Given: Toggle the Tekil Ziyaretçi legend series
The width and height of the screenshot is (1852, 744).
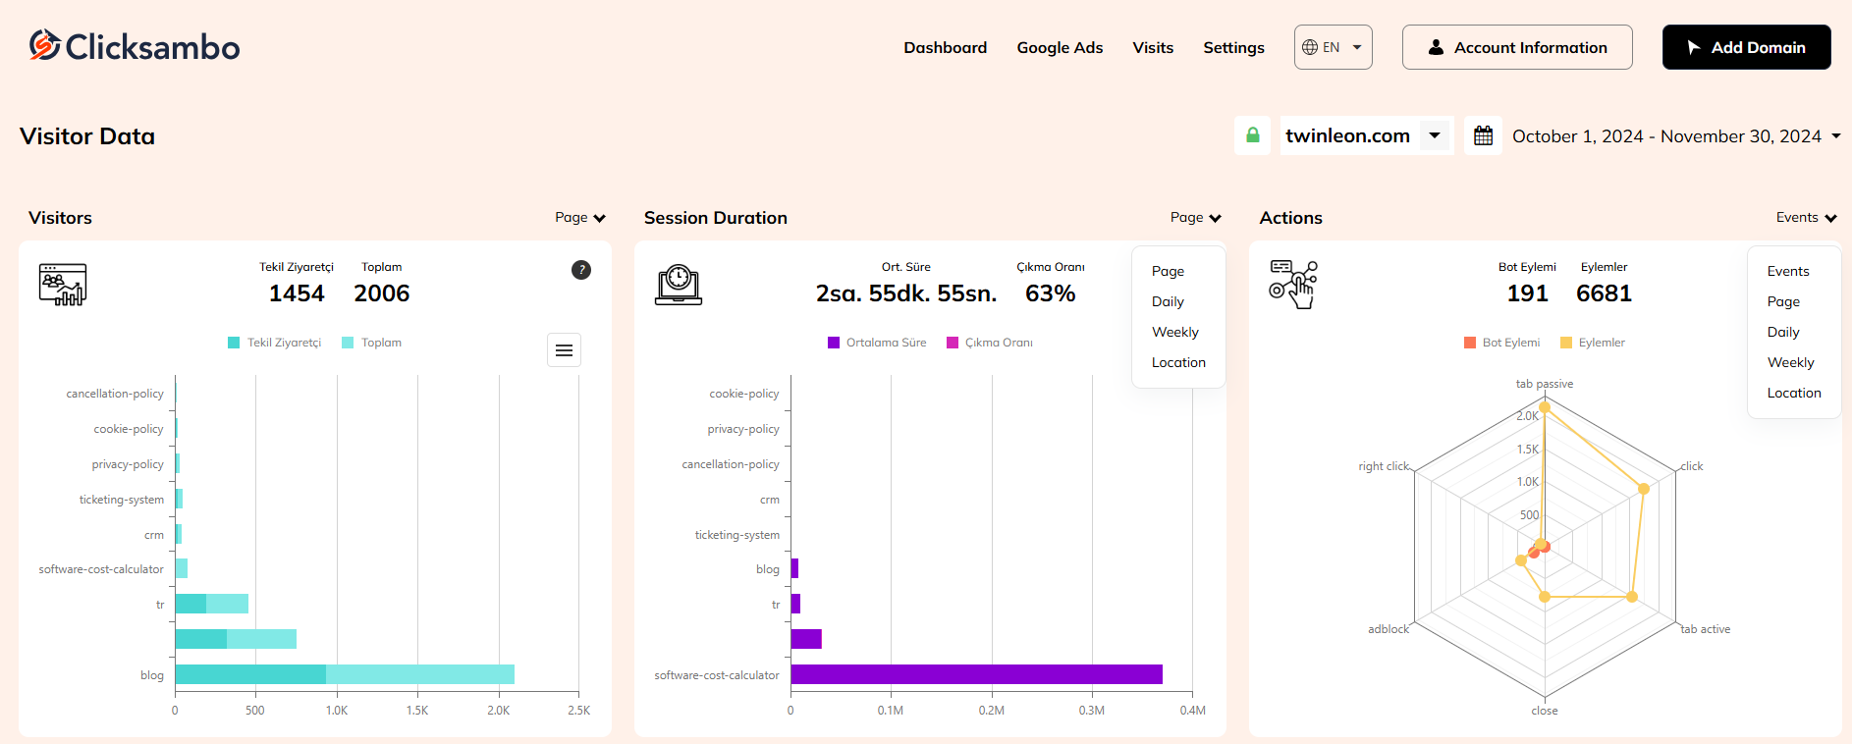Looking at the screenshot, I should coord(275,343).
